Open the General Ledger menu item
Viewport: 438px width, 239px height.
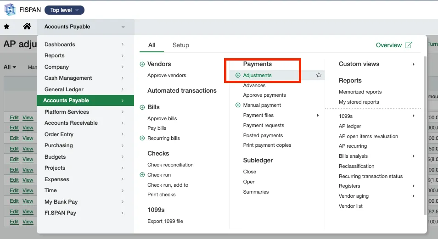click(85, 89)
